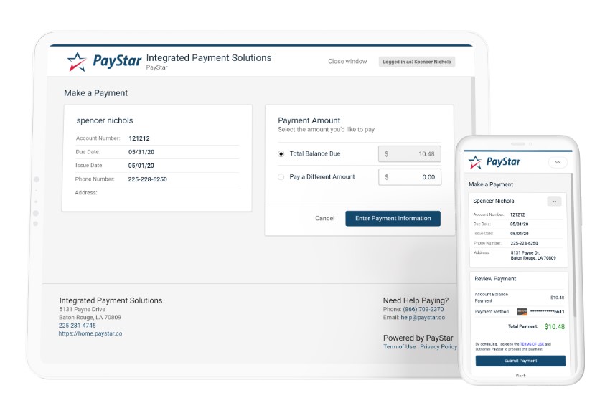Screen dimensions: 610x408
Task: Click the spencer nichols name on tablet card
Action: click(x=105, y=120)
